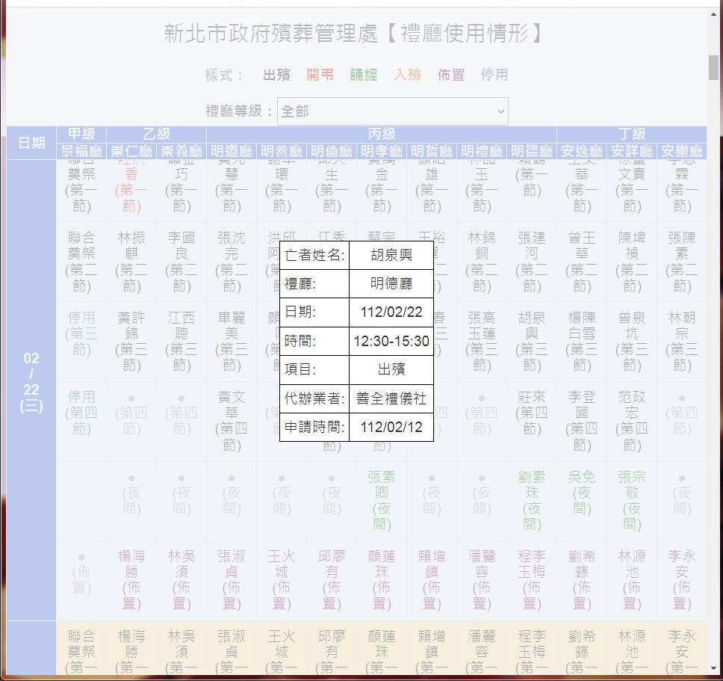Click the red 開弔 legend label

click(320, 75)
